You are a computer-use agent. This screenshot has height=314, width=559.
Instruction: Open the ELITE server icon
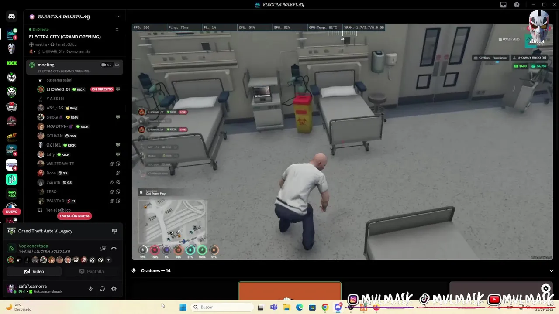pos(12,136)
